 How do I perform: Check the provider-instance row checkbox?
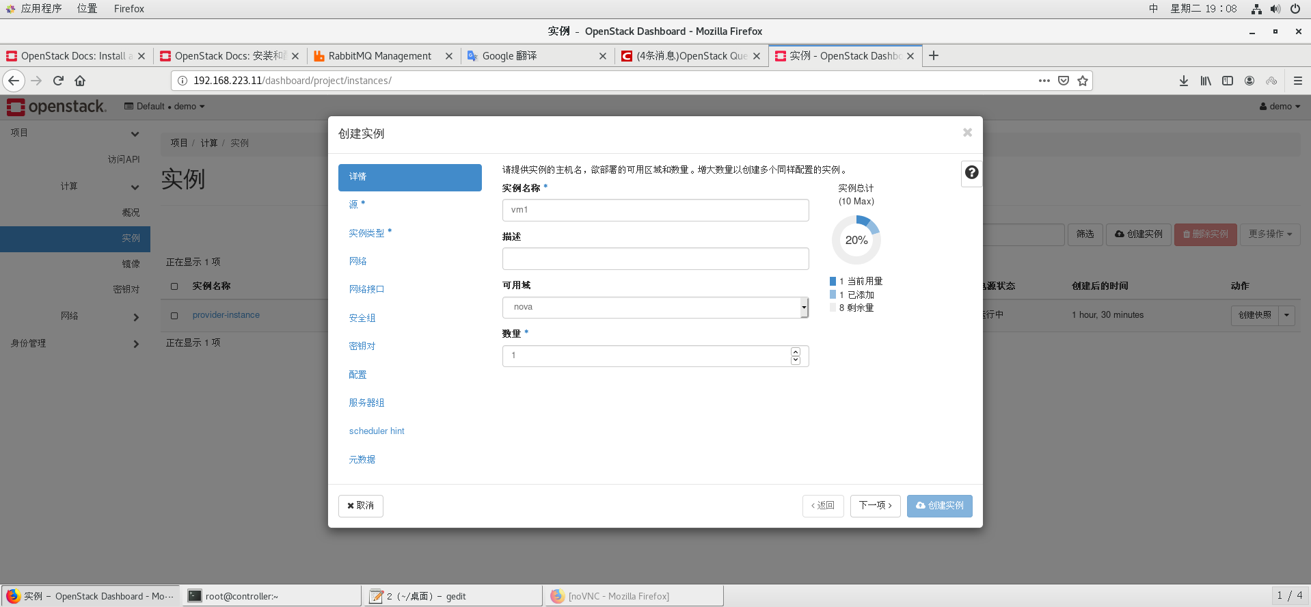(x=174, y=316)
